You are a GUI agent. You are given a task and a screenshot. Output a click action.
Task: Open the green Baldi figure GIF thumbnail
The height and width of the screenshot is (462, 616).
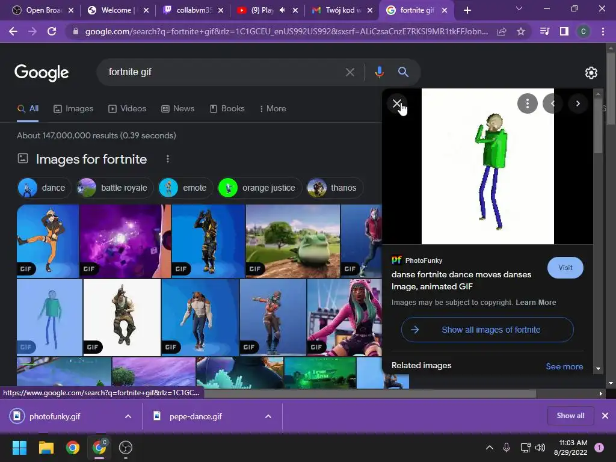(x=49, y=318)
